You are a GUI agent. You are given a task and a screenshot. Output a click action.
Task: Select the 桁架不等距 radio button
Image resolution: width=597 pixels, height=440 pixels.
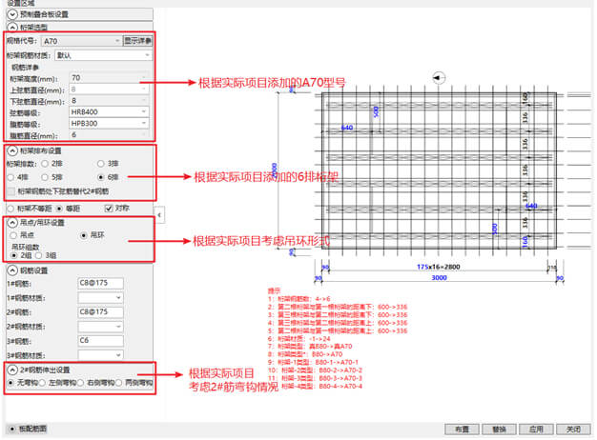10,209
